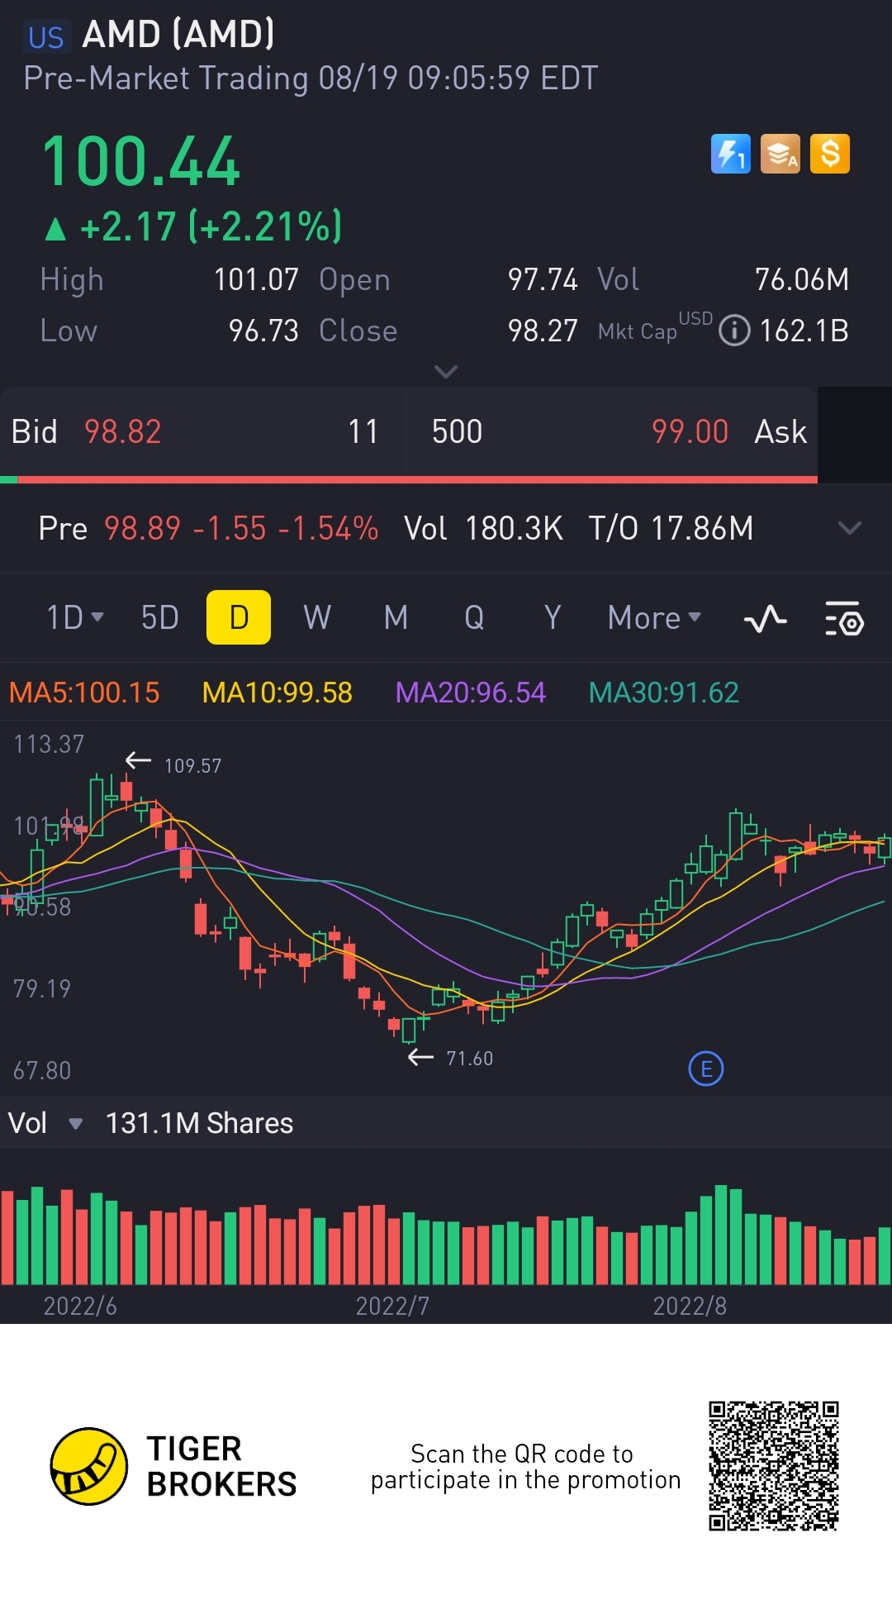Switch to the M monthly tab
Image resolution: width=892 pixels, height=1609 pixels.
(396, 617)
